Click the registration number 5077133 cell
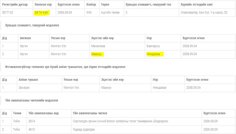This screenshot has height=134, width=236. tap(8, 13)
